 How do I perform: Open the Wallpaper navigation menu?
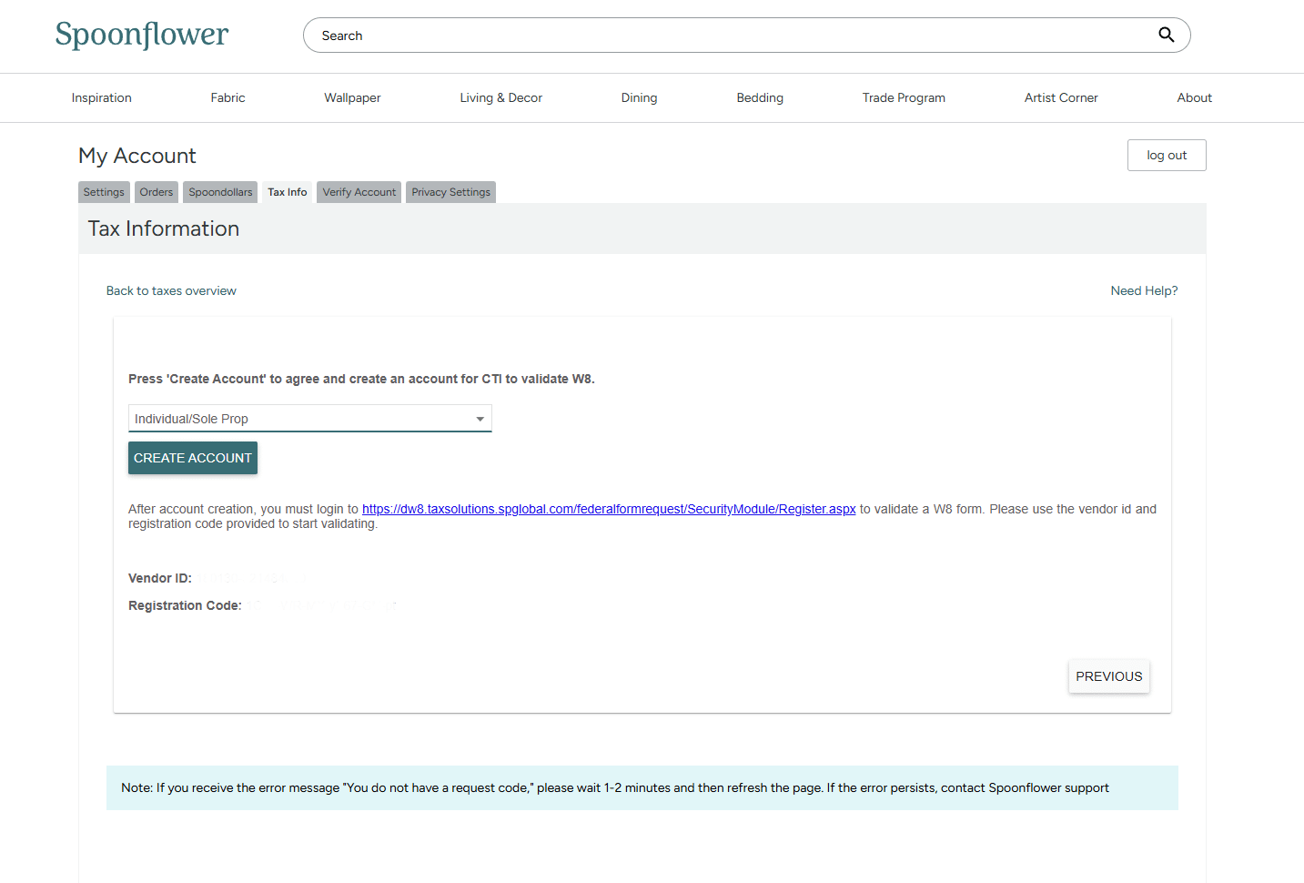[352, 98]
